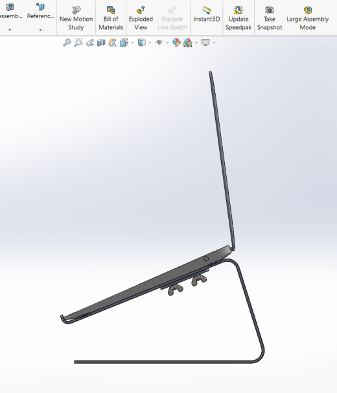Click Display Style icon
Screen dimensions: 337x393
142,43
